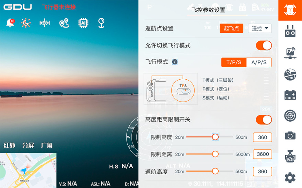Set home point to 起飞点
This screenshot has height=188, width=302.
[x=231, y=28]
